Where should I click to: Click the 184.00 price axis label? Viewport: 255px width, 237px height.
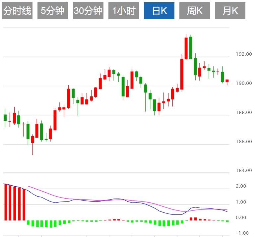(244, 170)
